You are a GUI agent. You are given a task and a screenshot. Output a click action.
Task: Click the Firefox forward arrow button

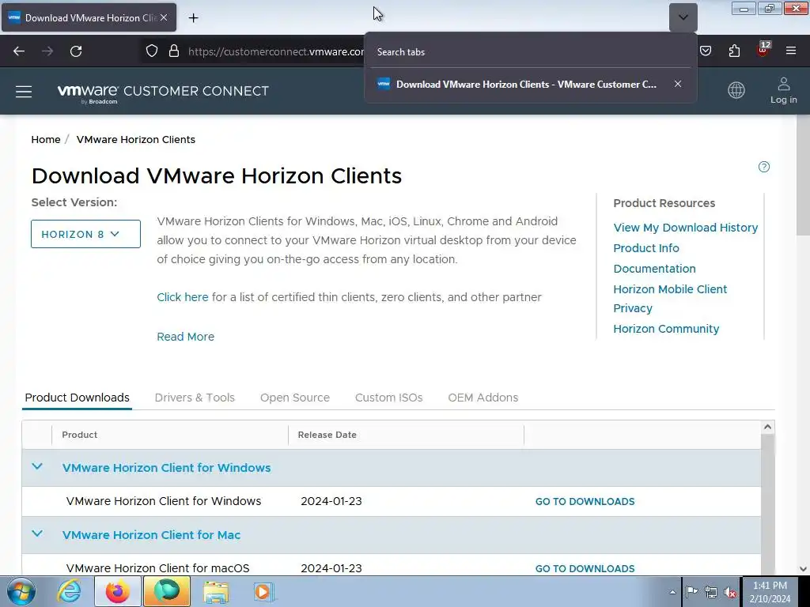[47, 51]
